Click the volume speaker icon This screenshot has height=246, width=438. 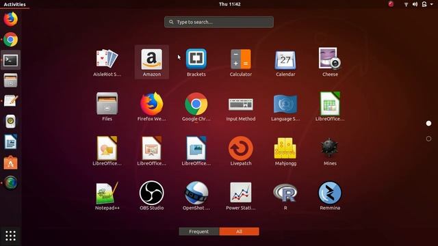click(415, 4)
